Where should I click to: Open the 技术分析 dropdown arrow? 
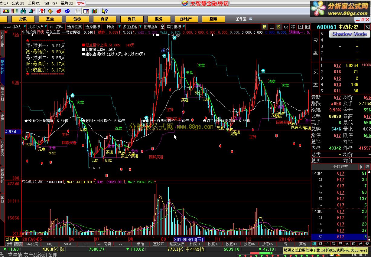click(46, 27)
